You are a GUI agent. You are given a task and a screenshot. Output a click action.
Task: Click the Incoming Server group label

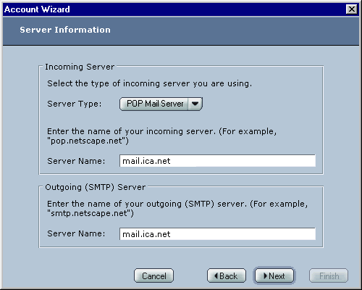tap(80, 67)
